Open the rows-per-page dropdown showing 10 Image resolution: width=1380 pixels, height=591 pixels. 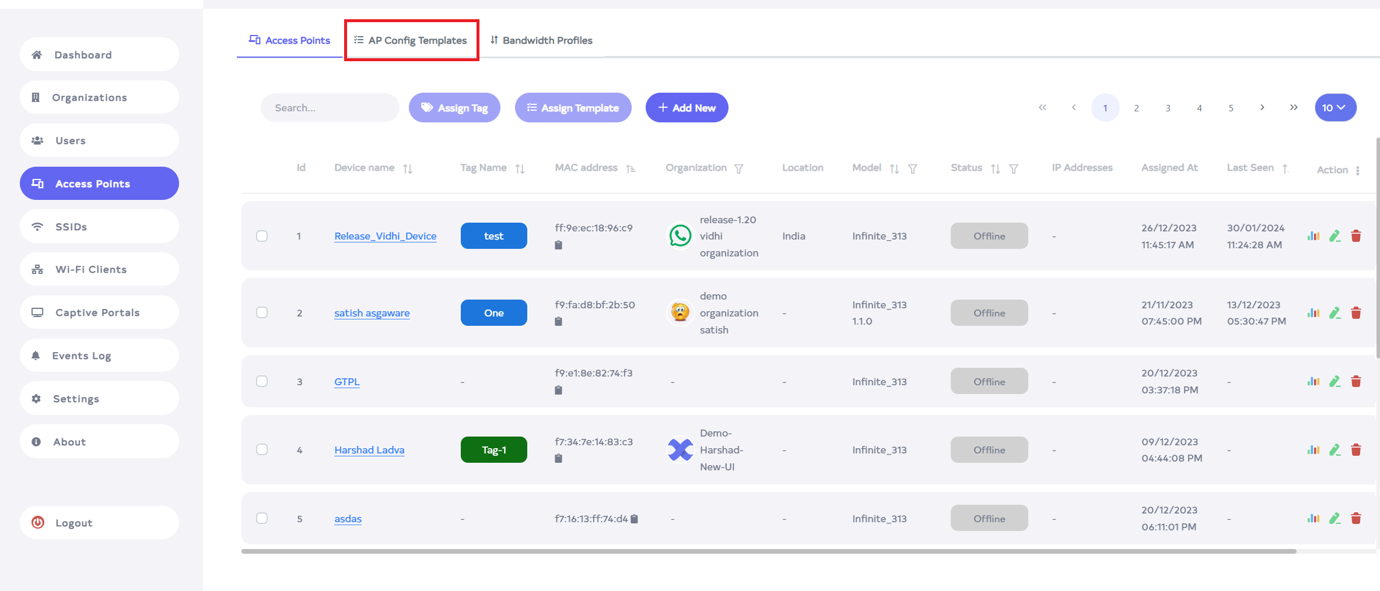(x=1335, y=108)
